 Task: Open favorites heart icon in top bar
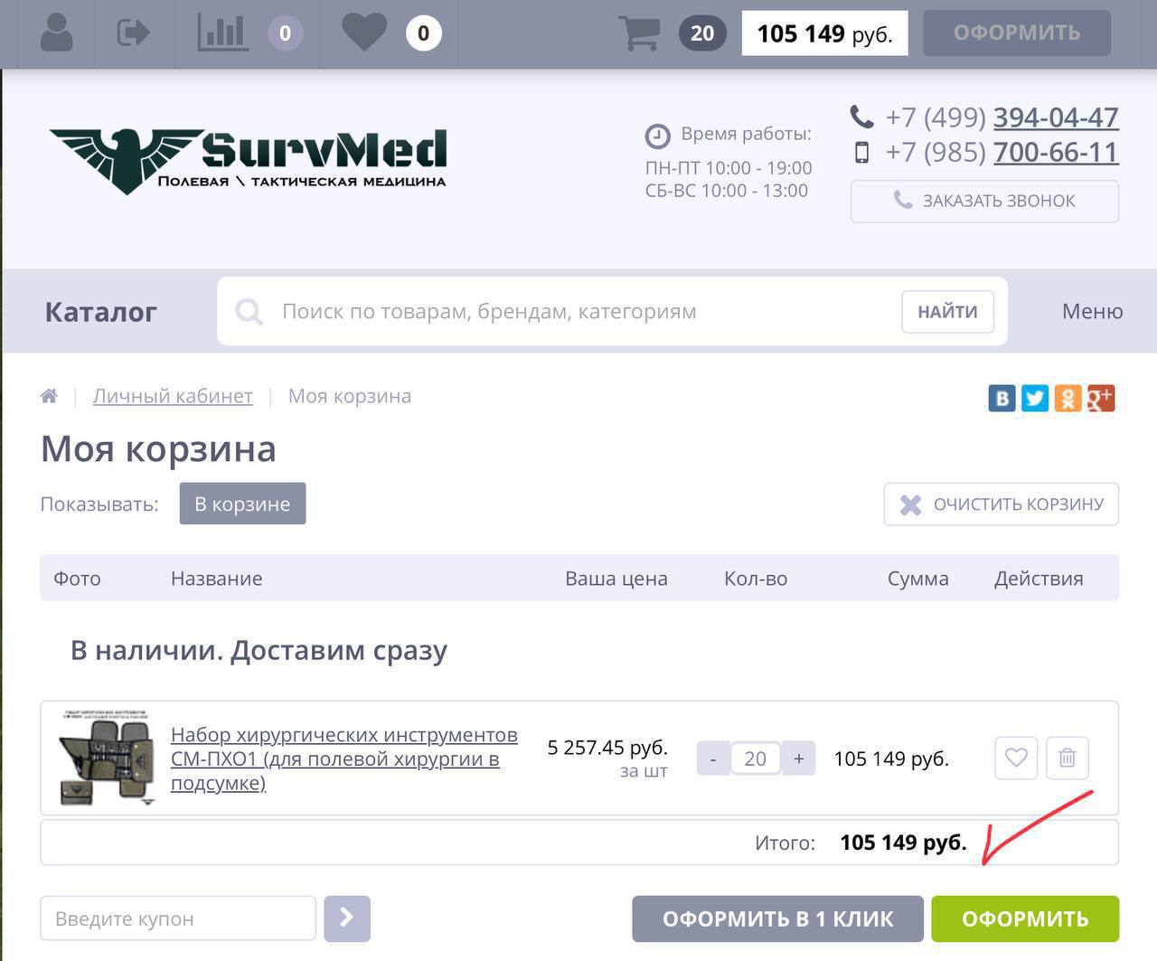[364, 33]
